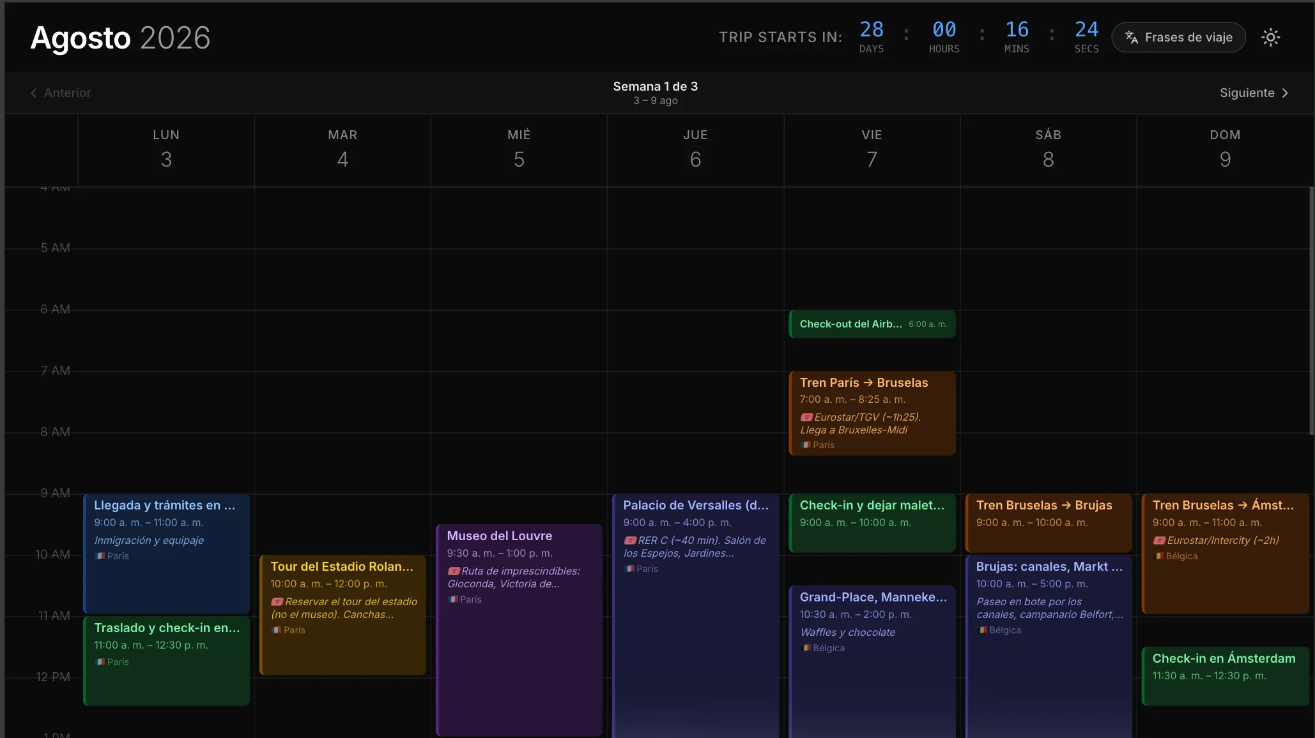
Task: Click the France flag in Museo del Louvre
Action: pyautogui.click(x=453, y=599)
